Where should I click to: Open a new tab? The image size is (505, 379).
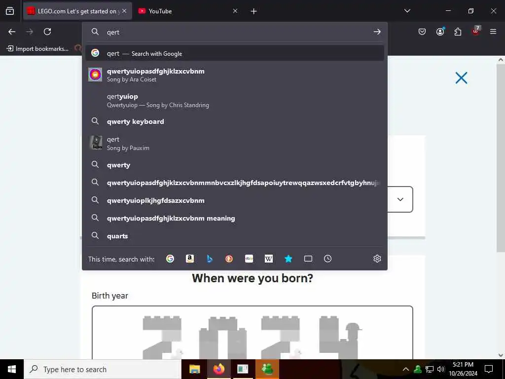(254, 11)
